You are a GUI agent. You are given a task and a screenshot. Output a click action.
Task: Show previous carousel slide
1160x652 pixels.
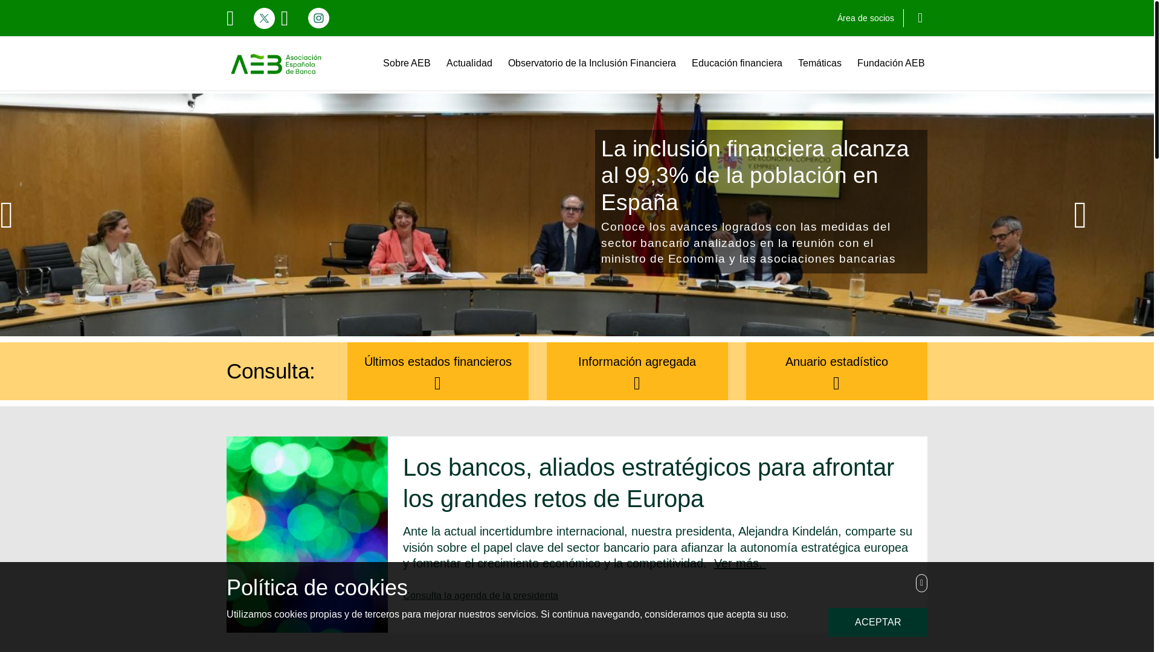[x=7, y=216]
